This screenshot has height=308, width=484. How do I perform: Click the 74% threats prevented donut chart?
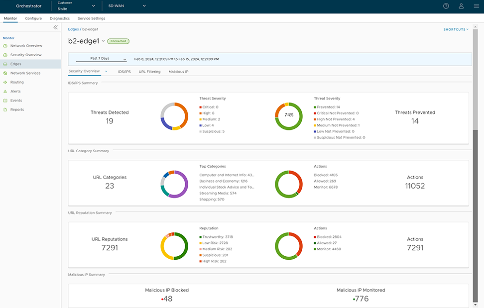289,115
